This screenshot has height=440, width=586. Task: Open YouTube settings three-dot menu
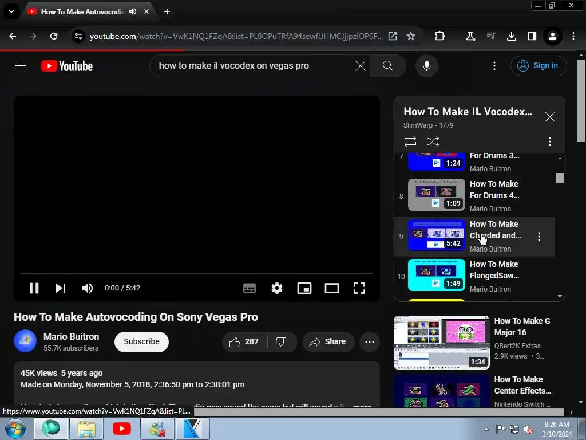point(494,66)
